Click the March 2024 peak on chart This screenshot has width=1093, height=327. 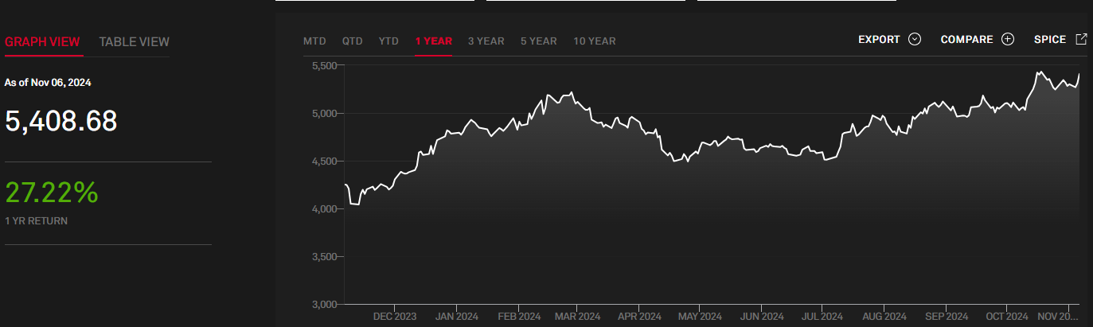(x=572, y=93)
